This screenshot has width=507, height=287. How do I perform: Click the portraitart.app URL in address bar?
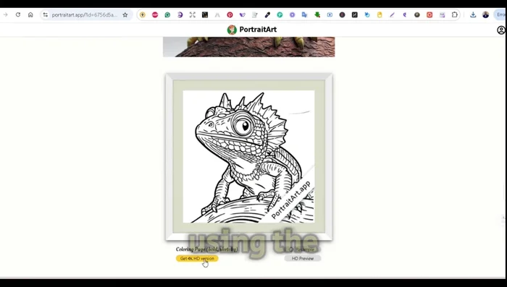[85, 15]
